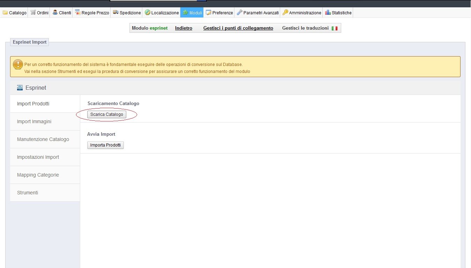Open the Clienti menu
The height and width of the screenshot is (268, 471).
click(x=61, y=13)
